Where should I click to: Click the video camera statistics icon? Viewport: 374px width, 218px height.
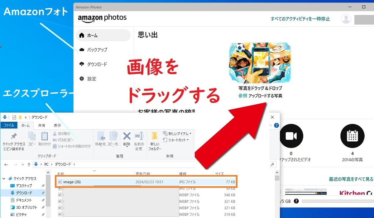click(x=291, y=136)
